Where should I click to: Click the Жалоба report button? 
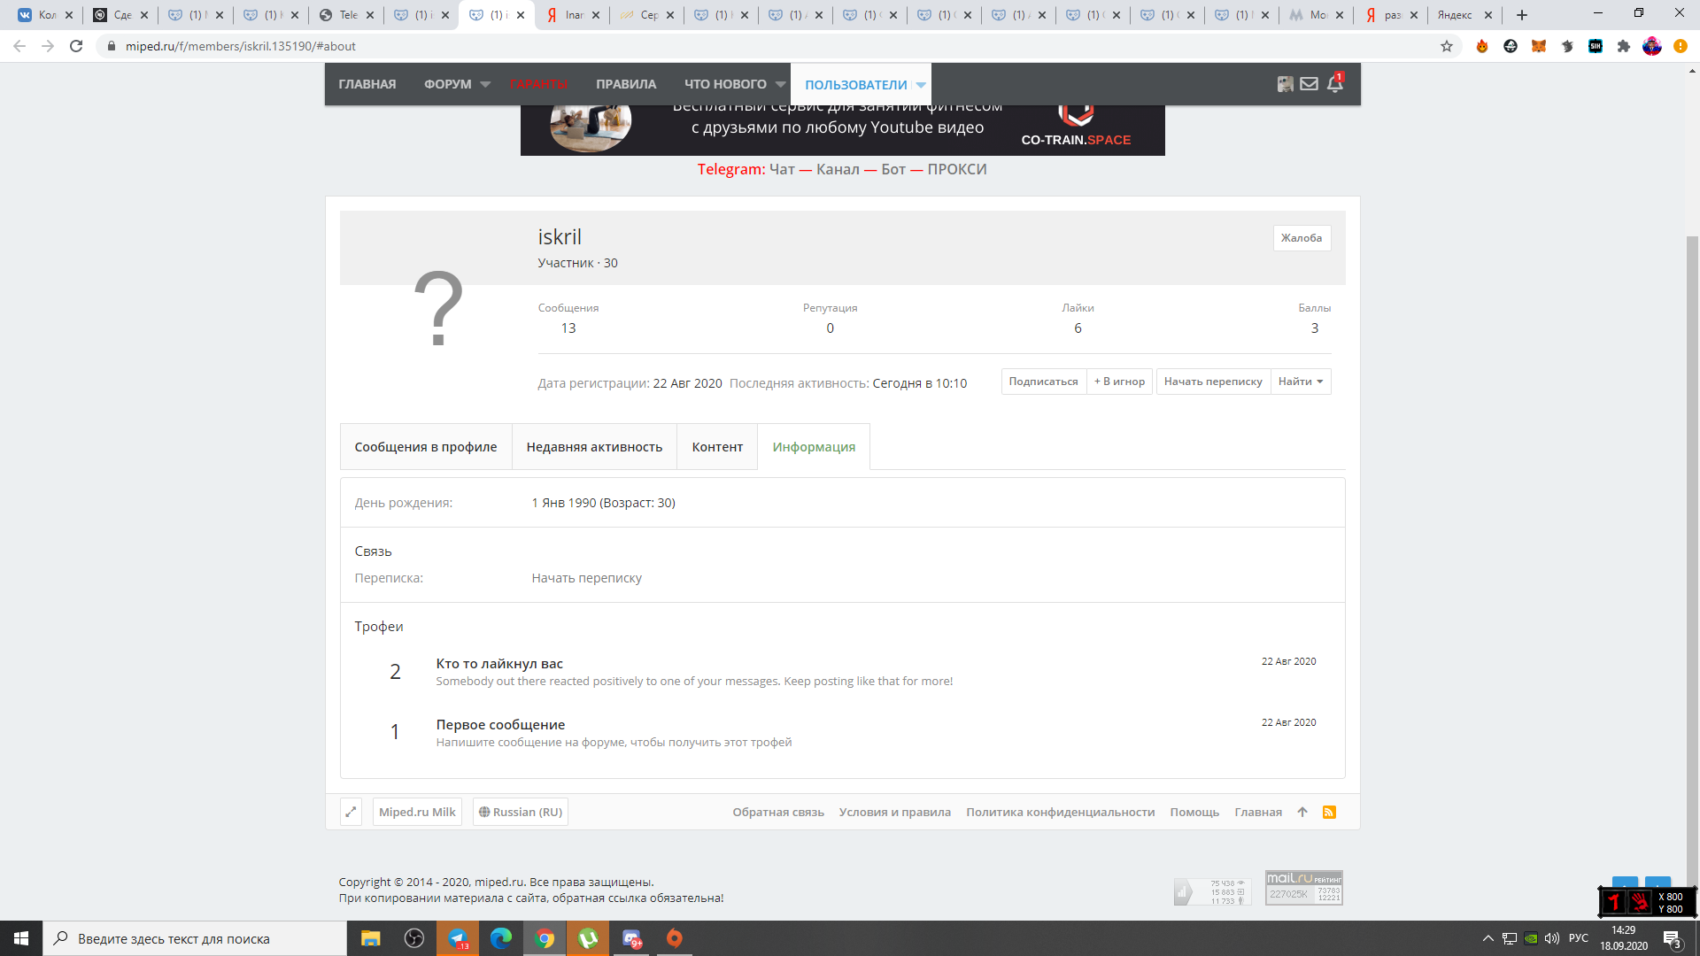1302,238
